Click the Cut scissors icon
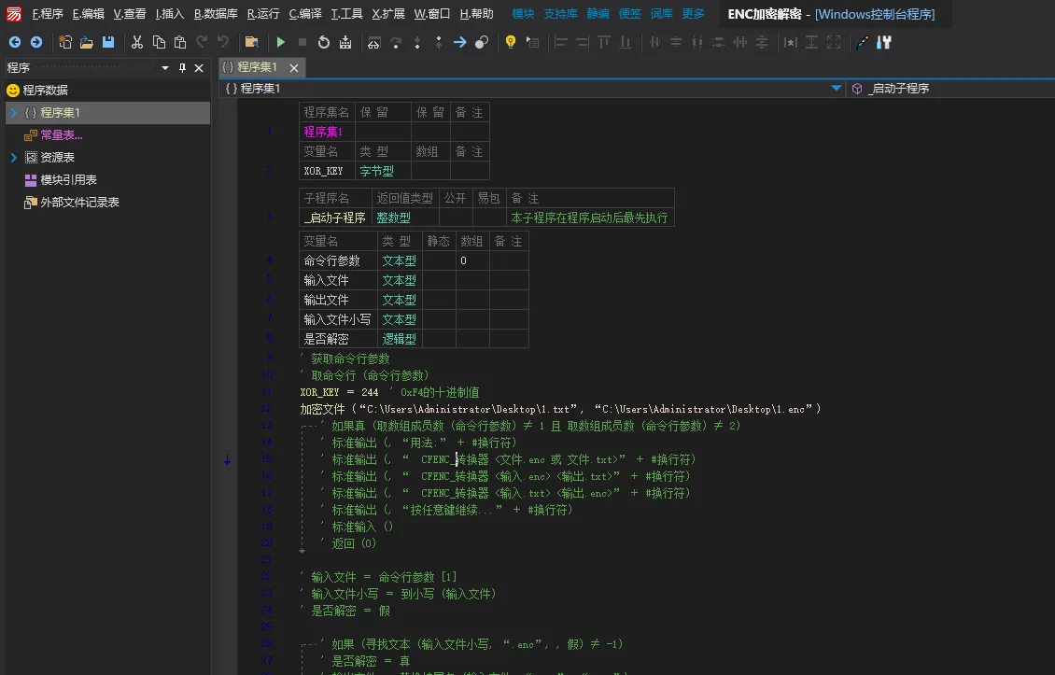 [x=137, y=42]
